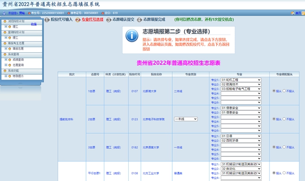This screenshot has width=305, height=181.
Task: Click the orange icon of 系统查询 header
Action: [5, 54]
